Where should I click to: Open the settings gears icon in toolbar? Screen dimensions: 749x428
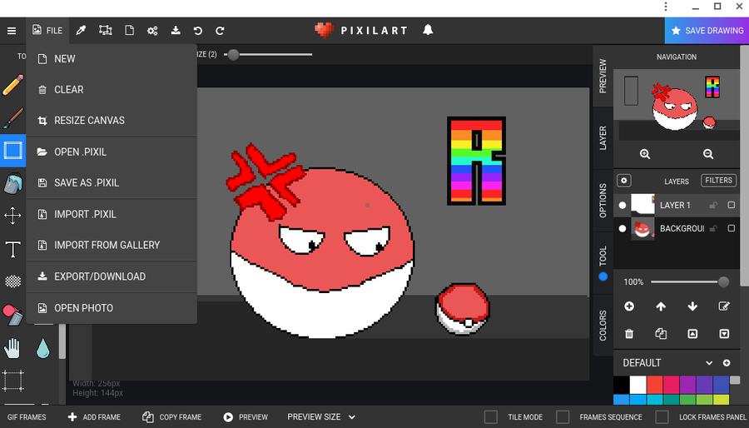click(152, 31)
